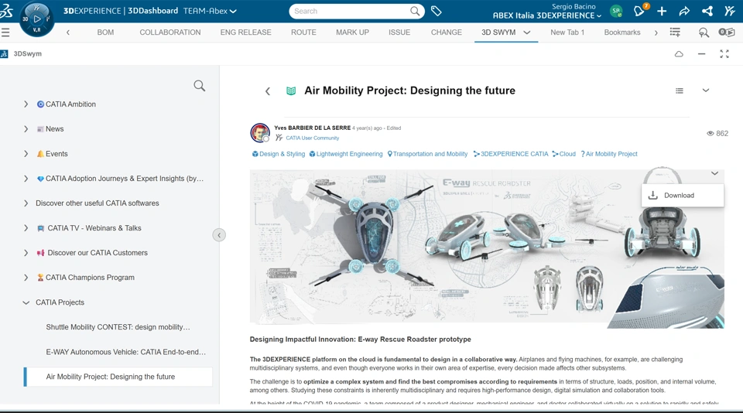743x413 pixels.
Task: Switch to the COLLABORATION tab
Action: click(170, 32)
